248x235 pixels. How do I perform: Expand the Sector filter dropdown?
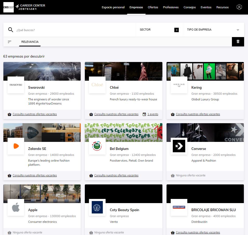[x=159, y=30]
